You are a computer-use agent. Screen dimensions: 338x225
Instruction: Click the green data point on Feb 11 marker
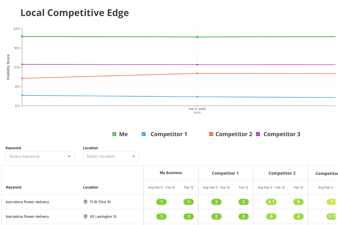197,37
